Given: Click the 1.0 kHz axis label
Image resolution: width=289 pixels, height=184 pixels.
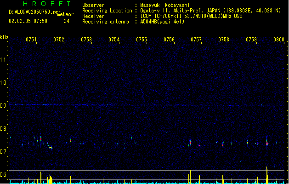Looking at the screenshot, I should [x=4, y=83].
